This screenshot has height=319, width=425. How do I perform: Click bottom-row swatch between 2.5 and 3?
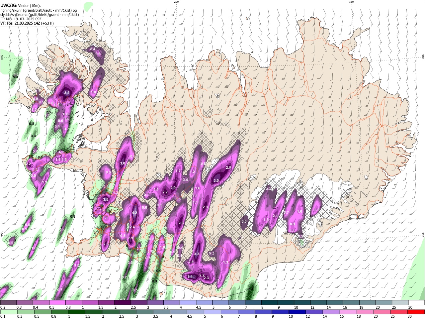click(x=127, y=312)
